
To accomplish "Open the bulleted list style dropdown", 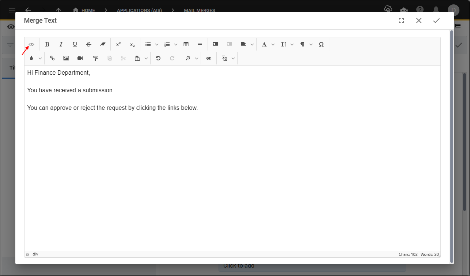I will tap(157, 44).
